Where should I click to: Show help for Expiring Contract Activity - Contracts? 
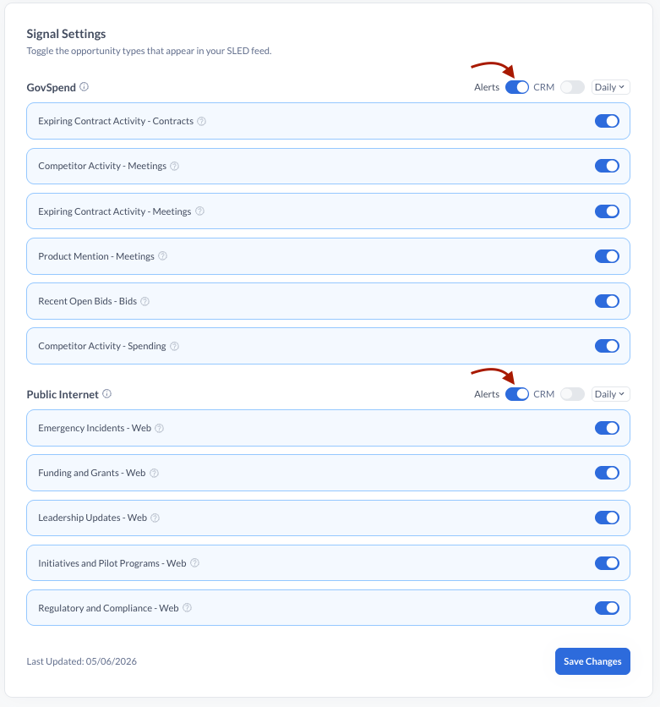click(202, 121)
